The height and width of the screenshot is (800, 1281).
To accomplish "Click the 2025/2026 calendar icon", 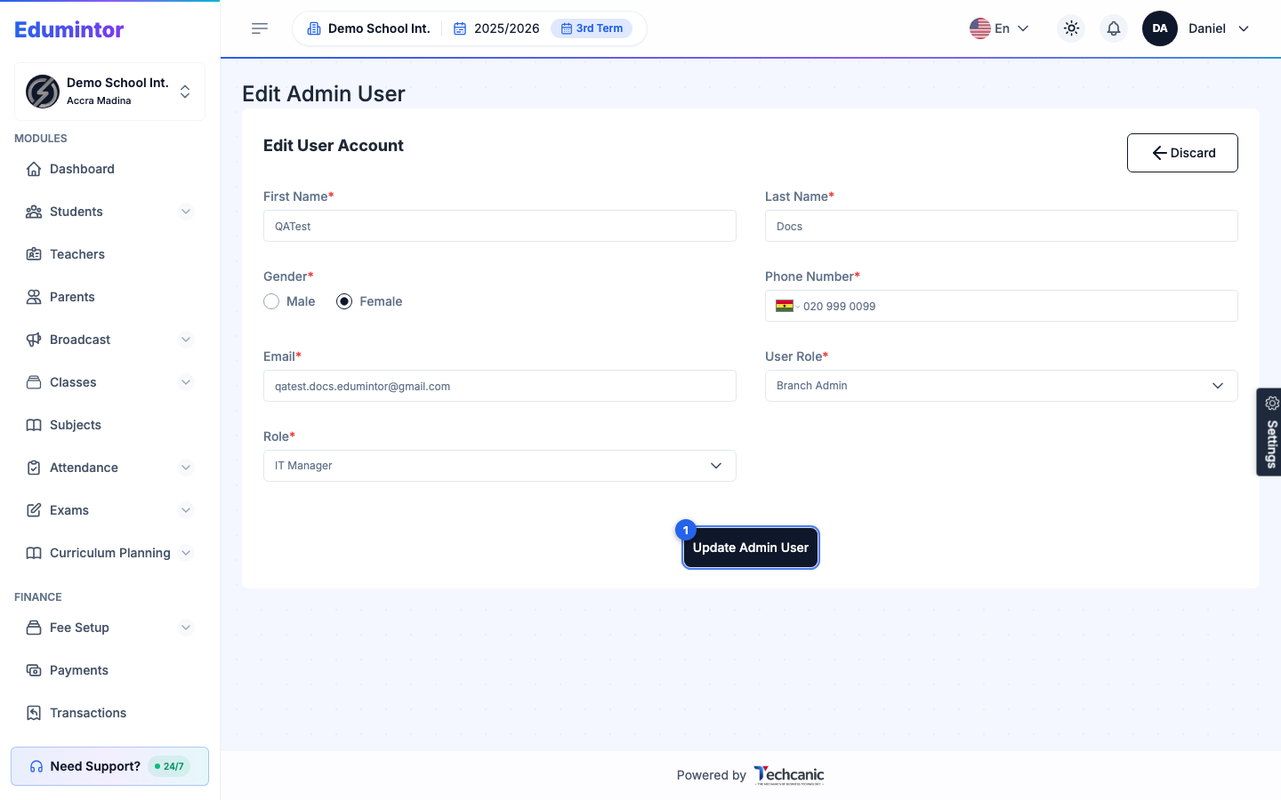I will 460,28.
